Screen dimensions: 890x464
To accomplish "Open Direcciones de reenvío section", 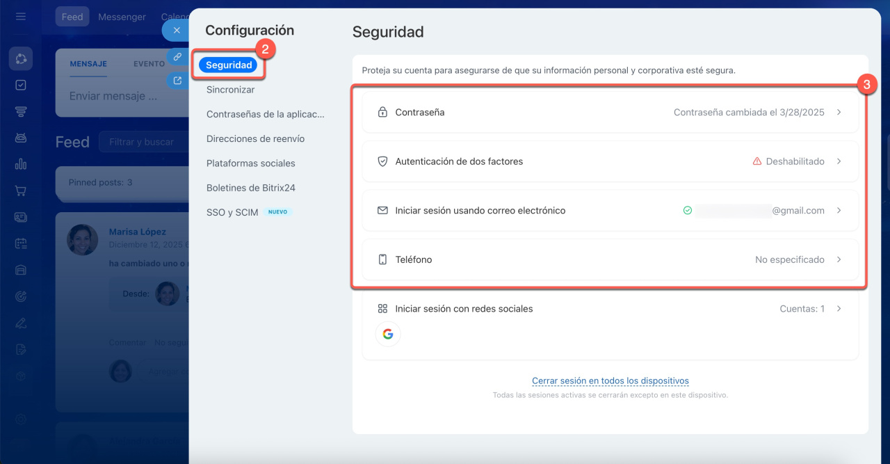I will click(255, 139).
